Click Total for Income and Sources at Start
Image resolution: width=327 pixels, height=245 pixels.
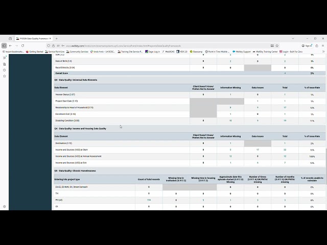285,150
